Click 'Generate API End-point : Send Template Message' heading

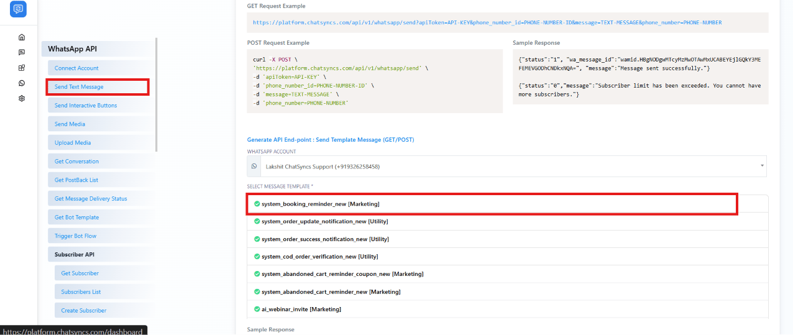[331, 140]
